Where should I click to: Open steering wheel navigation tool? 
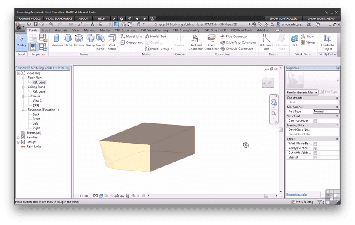click(274, 102)
